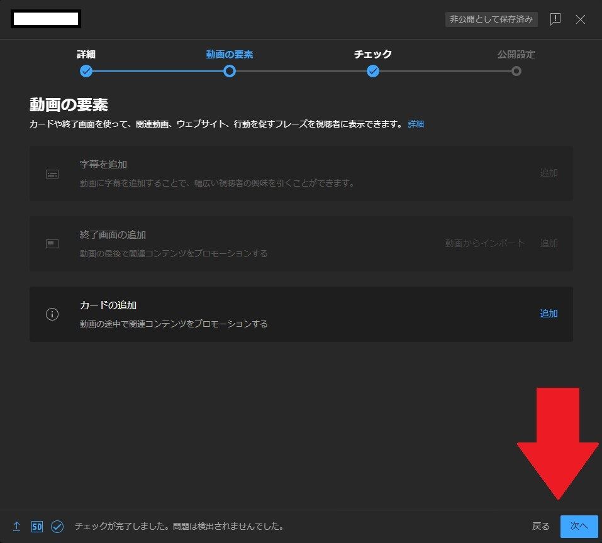Close the upload dialog with X

coord(581,19)
